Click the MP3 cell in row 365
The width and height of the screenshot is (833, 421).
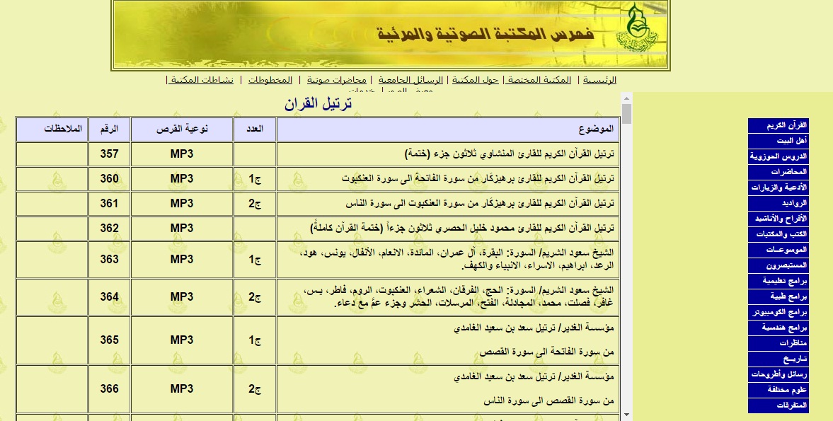point(182,340)
